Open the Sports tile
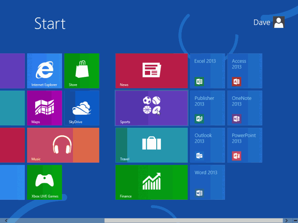298x223 pixels. (151, 108)
